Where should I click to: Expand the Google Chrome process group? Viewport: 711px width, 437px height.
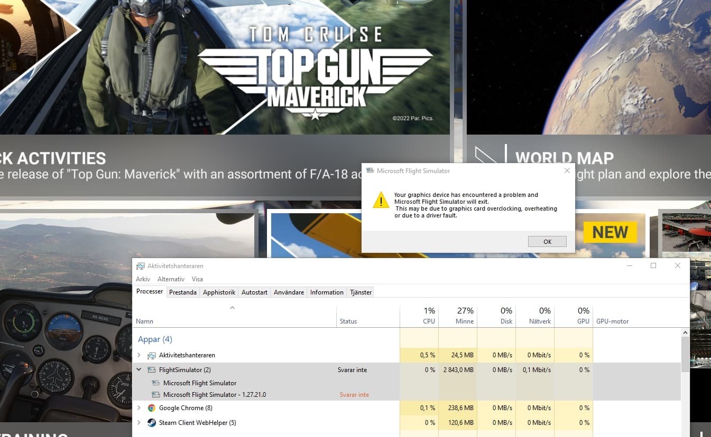(x=139, y=408)
